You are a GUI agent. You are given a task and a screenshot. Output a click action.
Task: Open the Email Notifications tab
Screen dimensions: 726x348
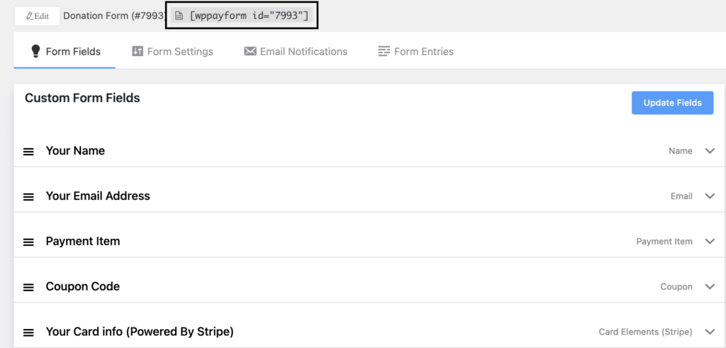(296, 51)
